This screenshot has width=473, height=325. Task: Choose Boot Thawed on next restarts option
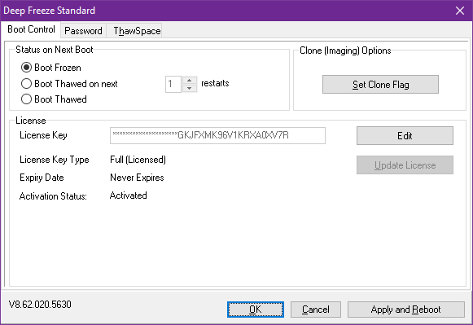point(26,84)
